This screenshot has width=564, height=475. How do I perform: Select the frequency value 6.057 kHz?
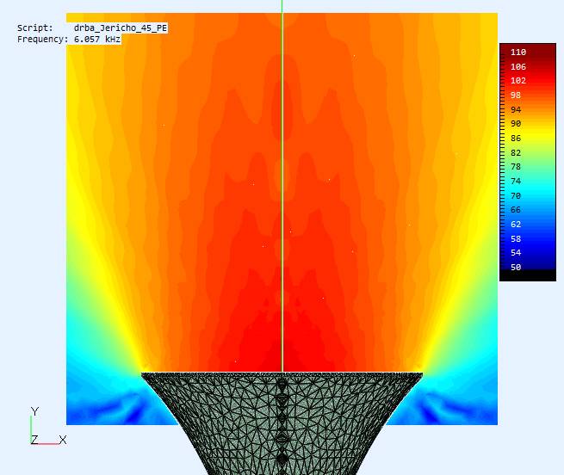tap(97, 40)
